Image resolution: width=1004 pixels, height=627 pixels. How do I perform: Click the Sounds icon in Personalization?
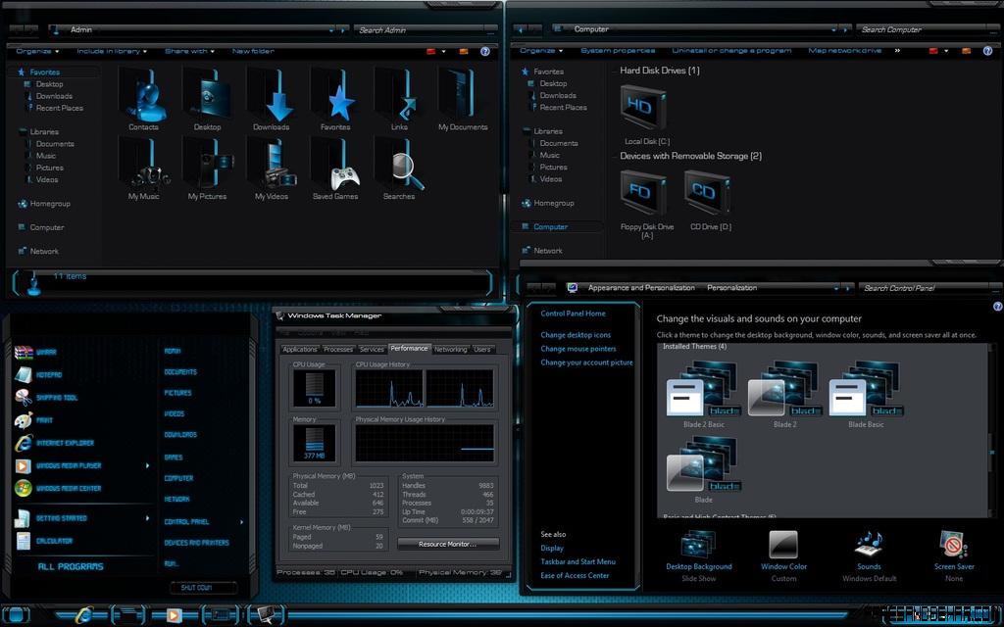coord(869,545)
